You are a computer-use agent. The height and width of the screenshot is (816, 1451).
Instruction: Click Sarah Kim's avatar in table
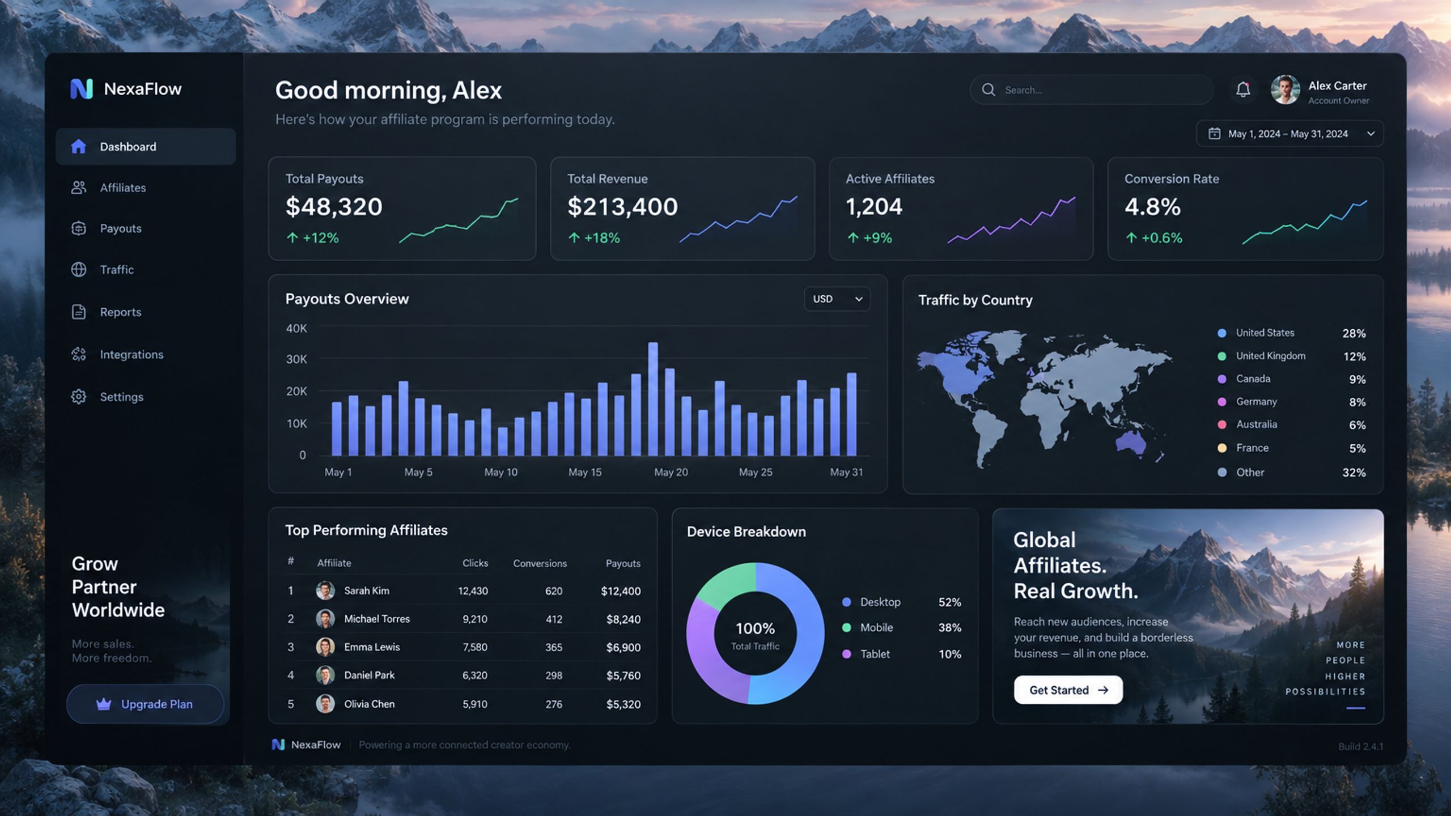tap(325, 590)
